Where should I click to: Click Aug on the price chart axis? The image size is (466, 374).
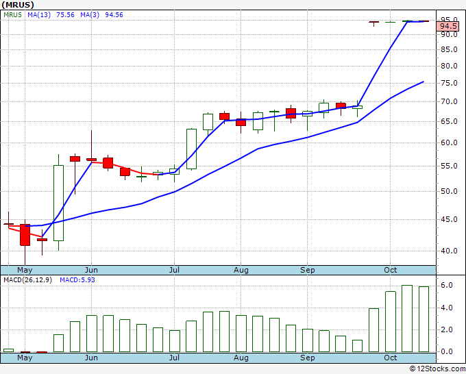click(x=241, y=271)
